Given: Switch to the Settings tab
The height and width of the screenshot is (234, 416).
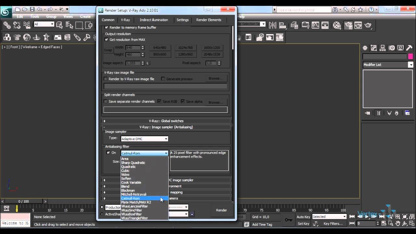Looking at the screenshot, I should (182, 20).
